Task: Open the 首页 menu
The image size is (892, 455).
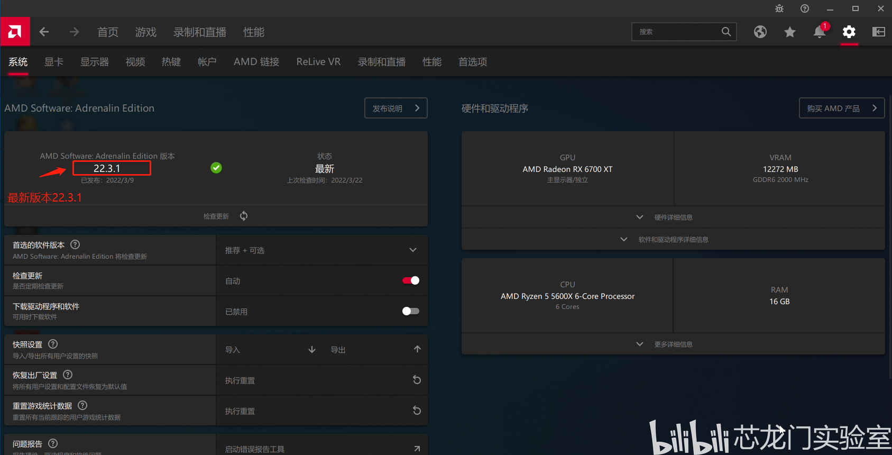Action: point(108,32)
